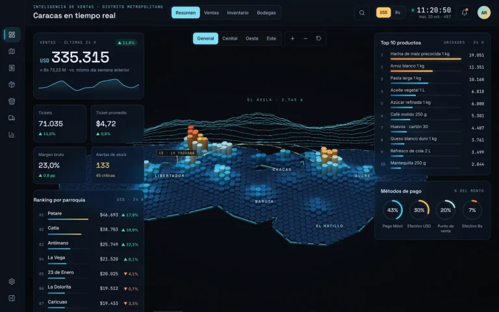This screenshot has width=499, height=312.
Task: Click the search magnifier icon
Action: pyautogui.click(x=362, y=13)
